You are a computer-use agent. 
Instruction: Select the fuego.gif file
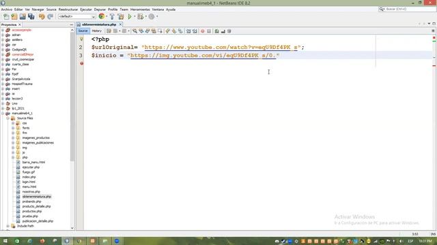pyautogui.click(x=29, y=172)
